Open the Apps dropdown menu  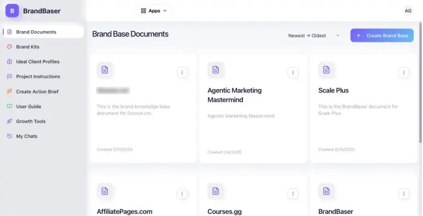[x=154, y=11]
